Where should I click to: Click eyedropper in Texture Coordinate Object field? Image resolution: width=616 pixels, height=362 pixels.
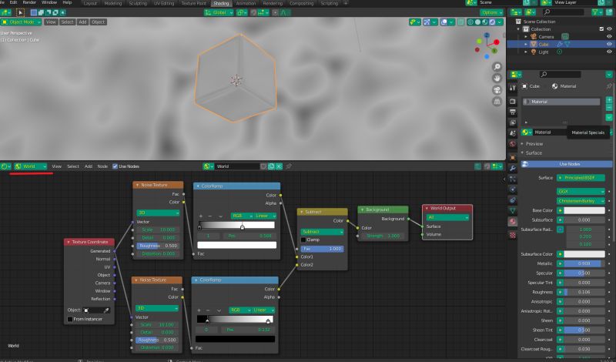[105, 310]
